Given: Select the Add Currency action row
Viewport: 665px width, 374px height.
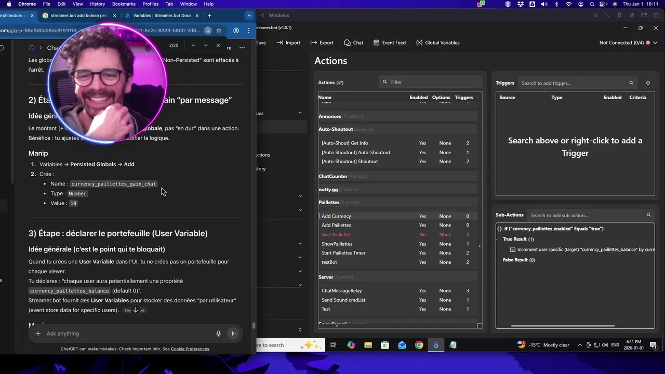Looking at the screenshot, I should pos(397,216).
